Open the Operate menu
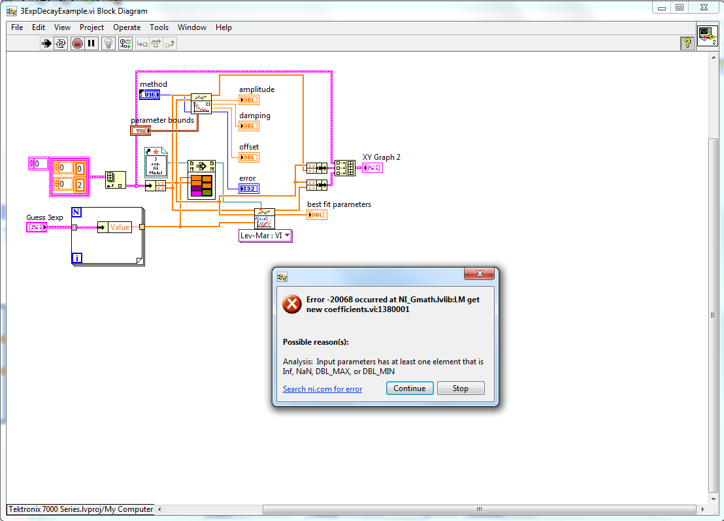Screen dimensions: 724x521 tap(127, 27)
